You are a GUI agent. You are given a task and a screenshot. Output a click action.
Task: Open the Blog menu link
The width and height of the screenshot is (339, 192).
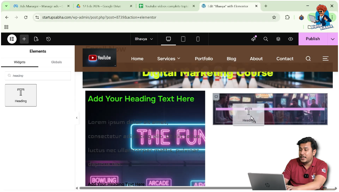click(x=231, y=59)
